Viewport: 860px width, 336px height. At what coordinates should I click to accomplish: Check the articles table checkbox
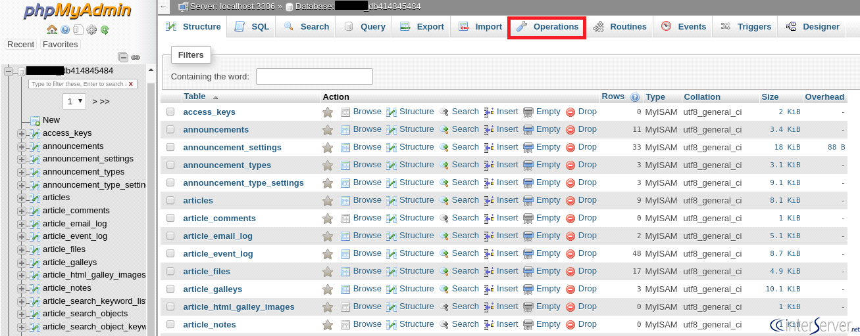(x=170, y=201)
